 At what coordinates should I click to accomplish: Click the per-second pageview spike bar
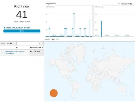[101, 29]
